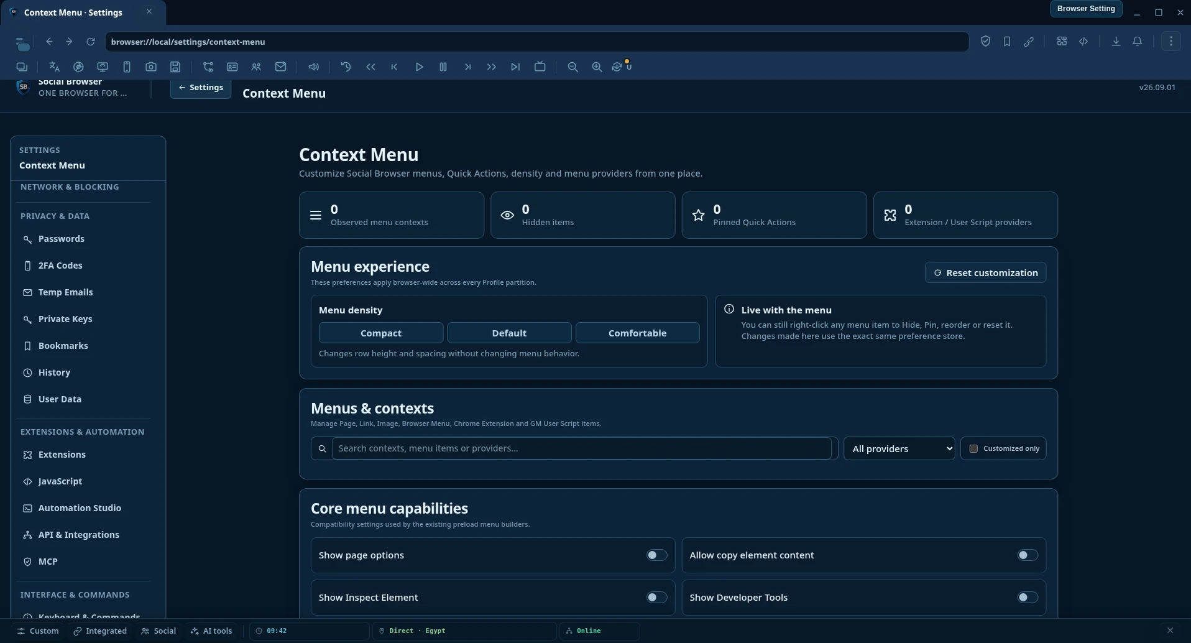Toggle Show page options switch
Screen dimensions: 1191x643
[656, 555]
